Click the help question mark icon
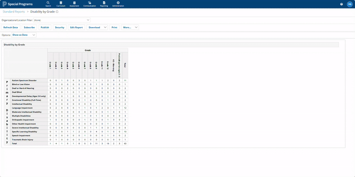The width and height of the screenshot is (355, 177). click(341, 4)
